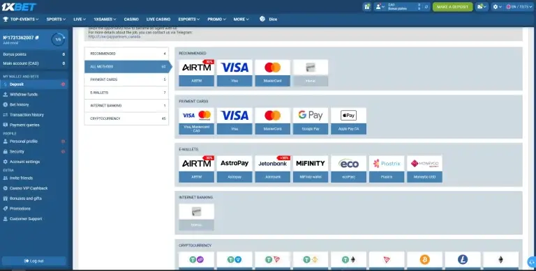536x271 pixels.
Task: Refresh the account balance in the header
Action: [426, 7]
